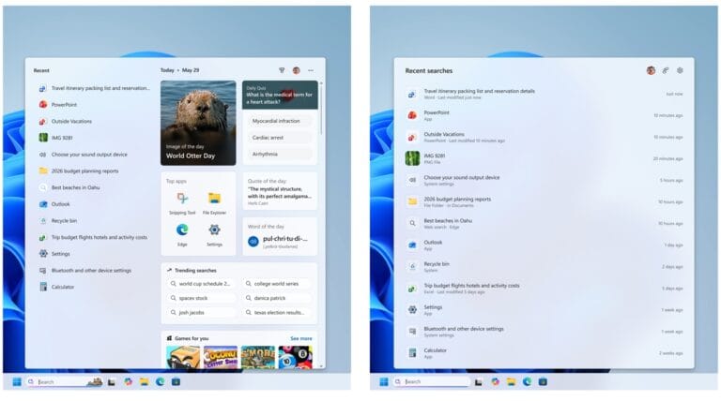Open Task View on left taskbar

click(112, 381)
